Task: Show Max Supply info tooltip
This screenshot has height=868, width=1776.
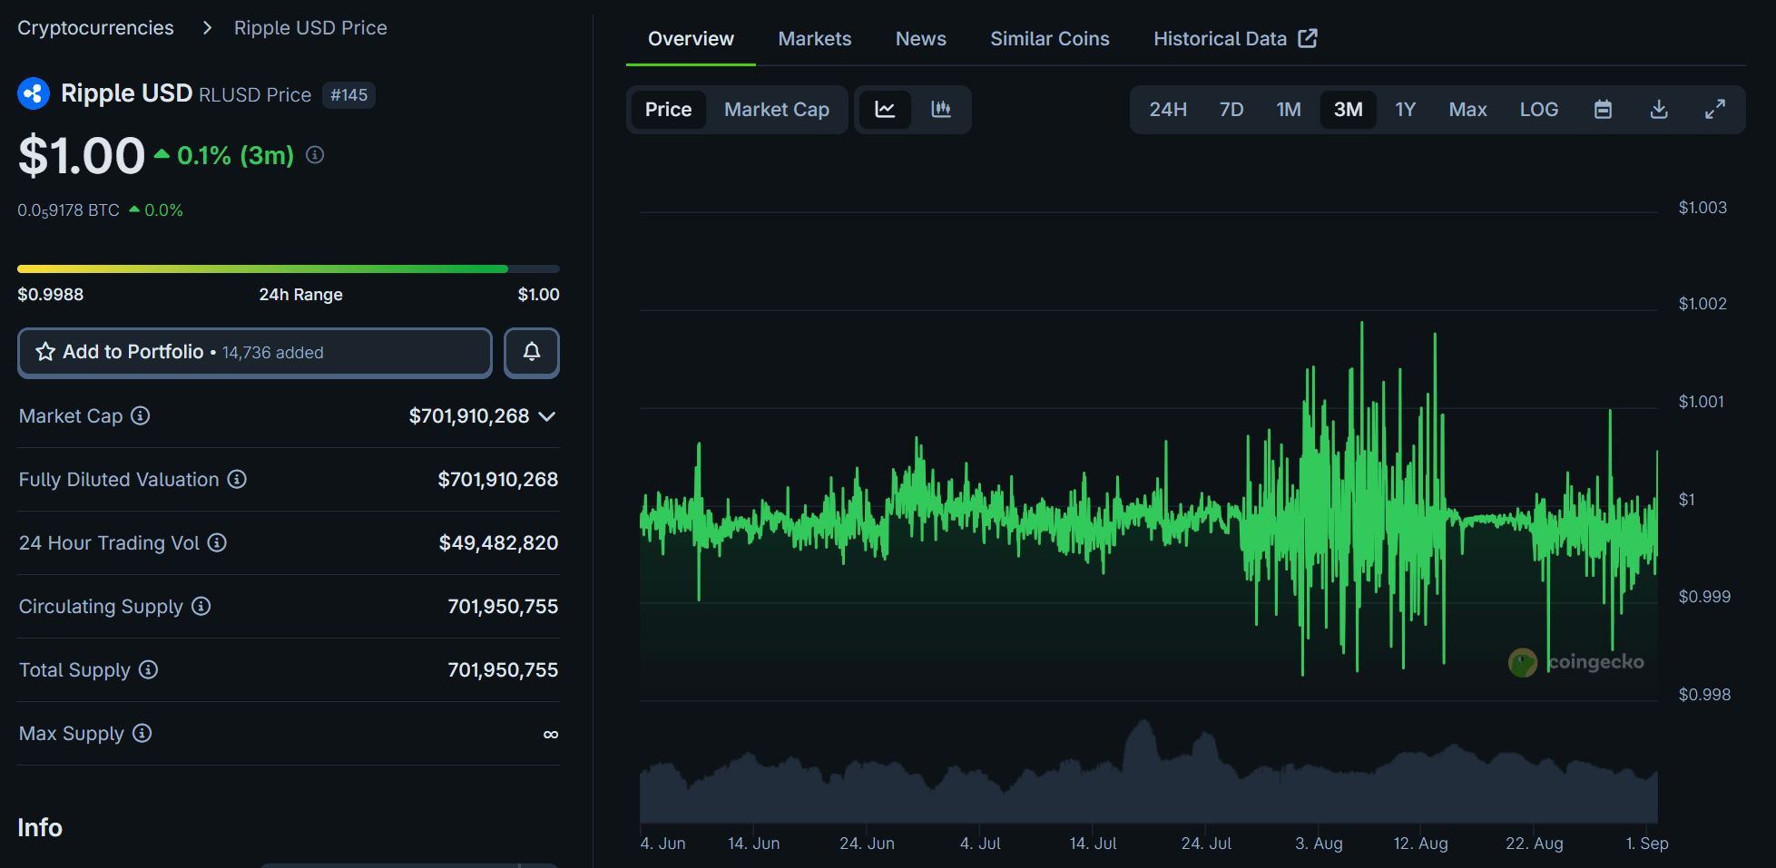Action: [142, 733]
